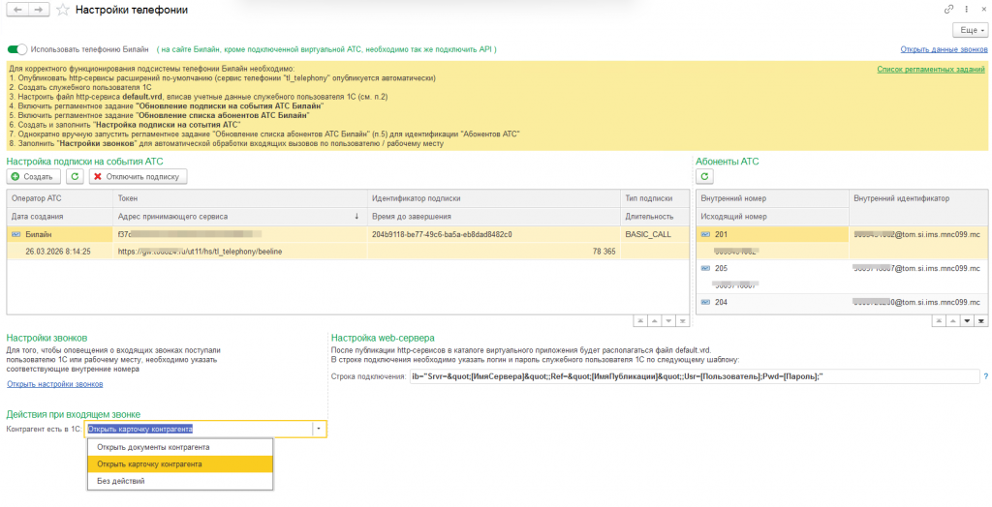Screen dimensions: 992x507
Task: Move up one row in Абоненты АТС table
Action: tap(953, 322)
